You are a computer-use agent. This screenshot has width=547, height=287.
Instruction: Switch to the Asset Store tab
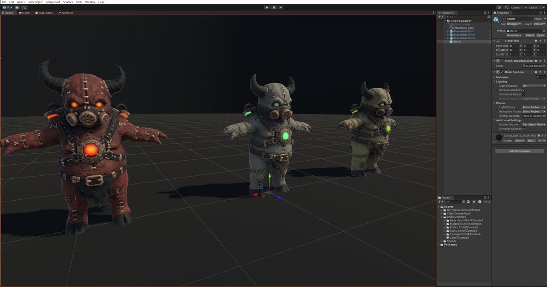pos(44,13)
